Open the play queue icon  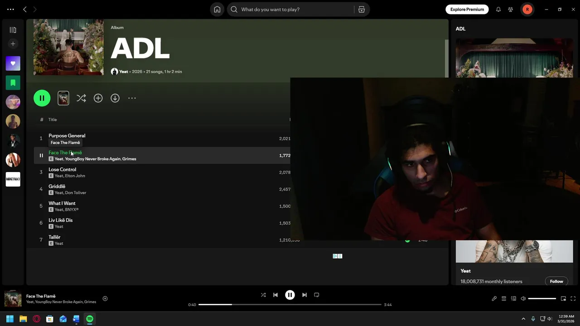click(504, 299)
